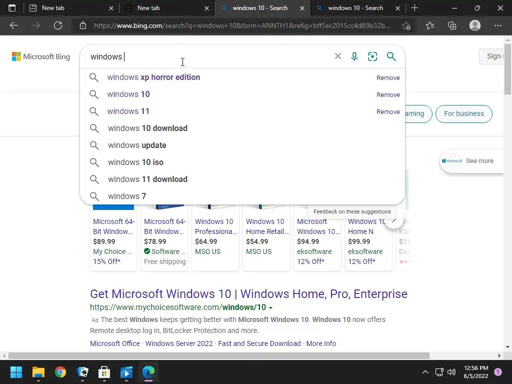This screenshot has height=384, width=512.
Task: Open the Windows Start button
Action: [16, 372]
